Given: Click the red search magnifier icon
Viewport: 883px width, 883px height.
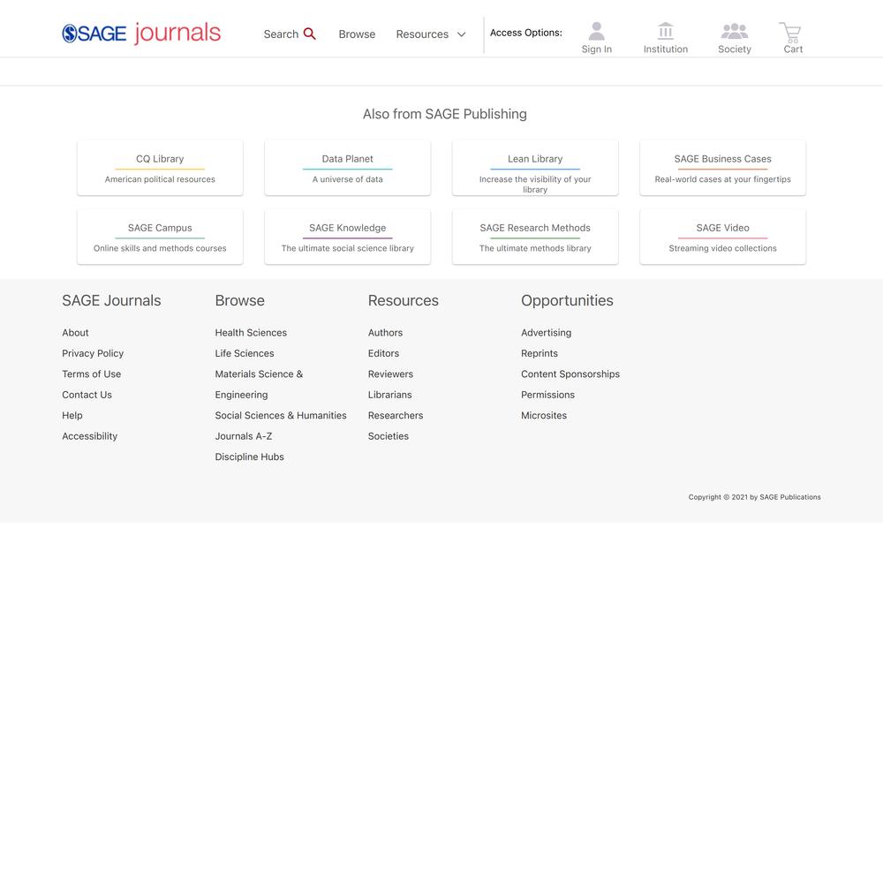Looking at the screenshot, I should (x=309, y=34).
